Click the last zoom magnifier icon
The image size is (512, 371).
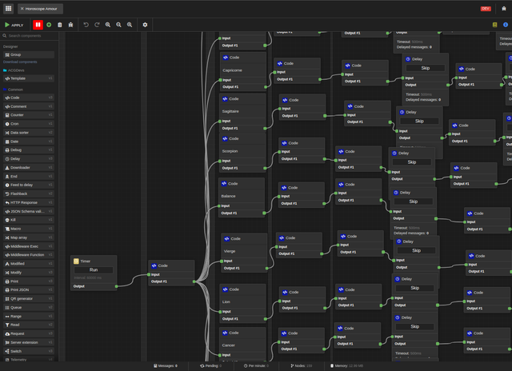130,25
